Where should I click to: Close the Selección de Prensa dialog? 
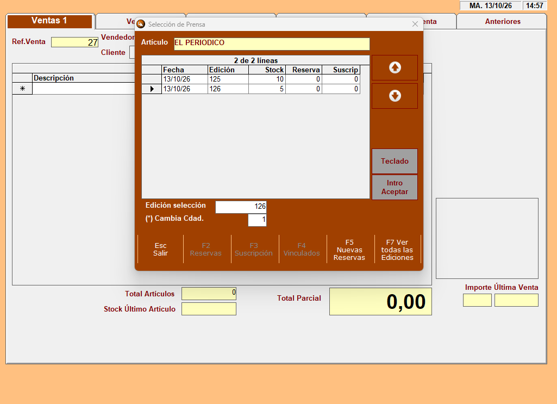415,24
